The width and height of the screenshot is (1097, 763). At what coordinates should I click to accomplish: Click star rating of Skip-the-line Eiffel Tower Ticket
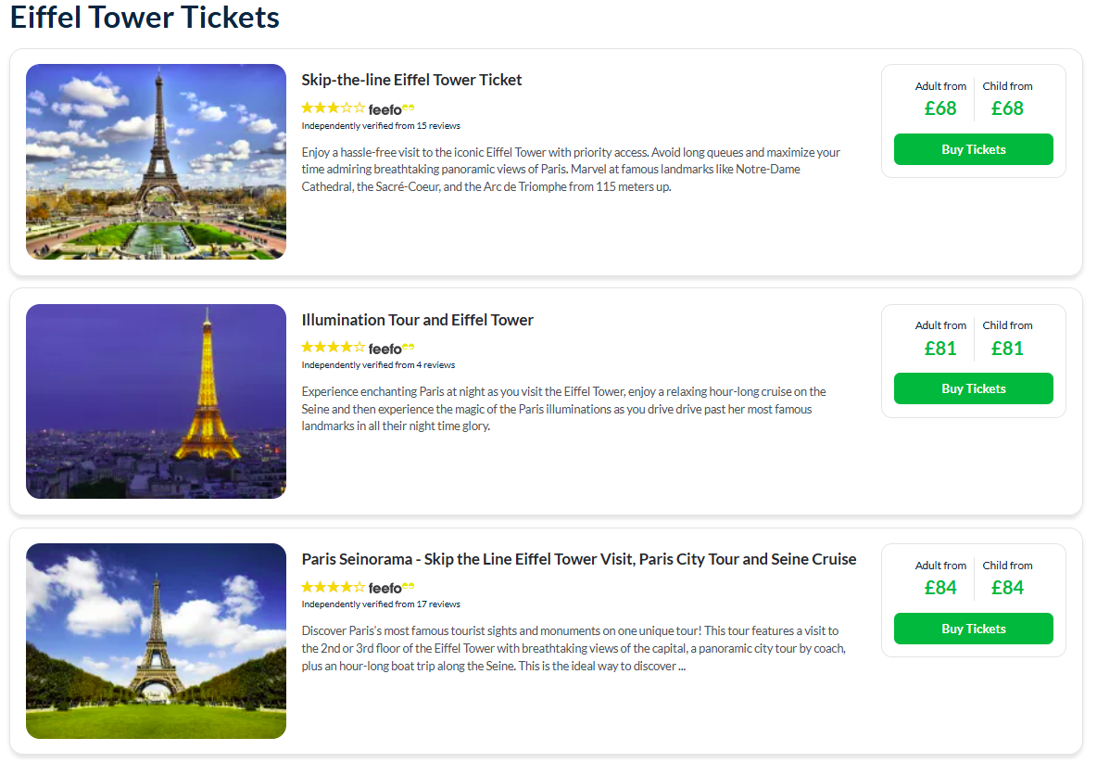[x=334, y=108]
